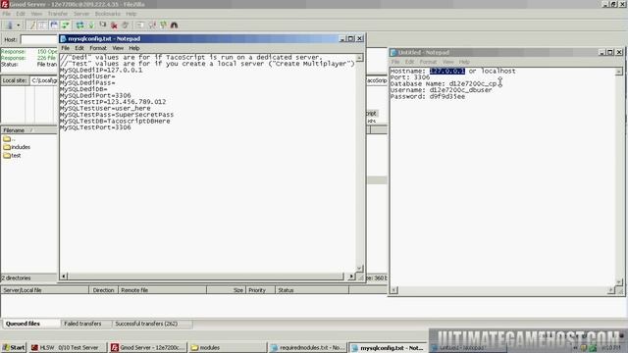Viewport: 628px width, 353px height.
Task: Open FileZilla Transfer menu
Action: (58, 14)
